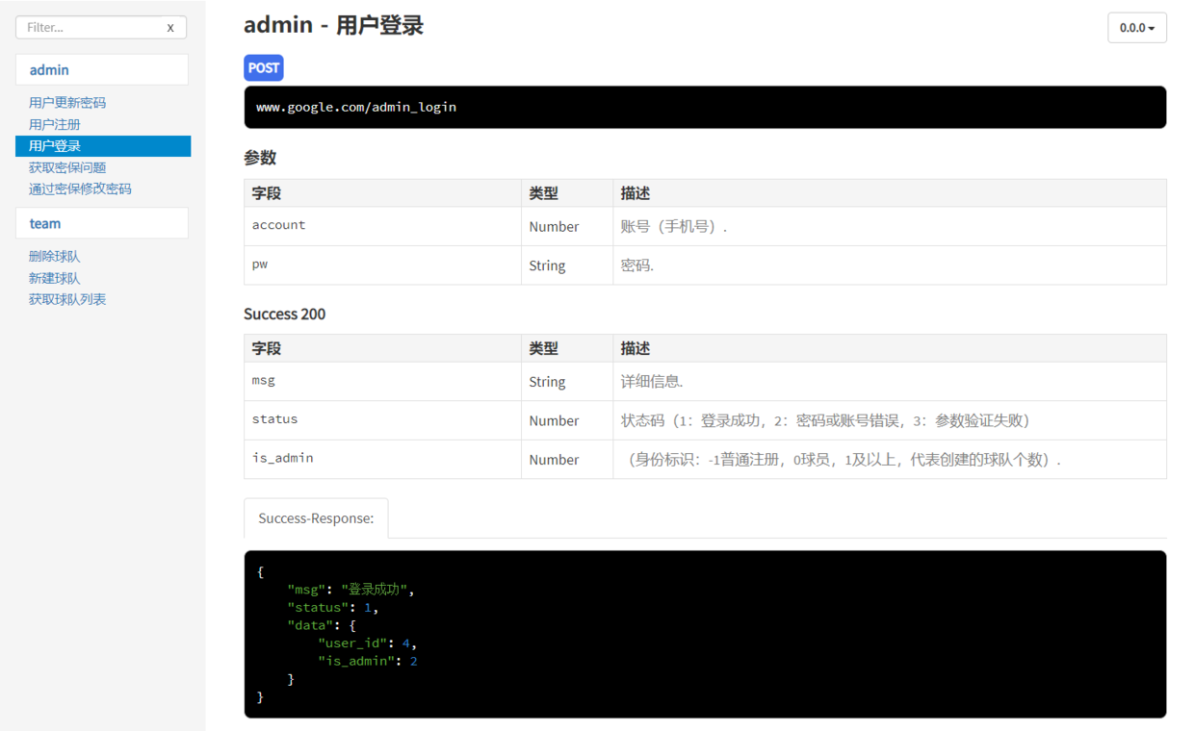The width and height of the screenshot is (1194, 731).
Task: Click the is_admin field cell
Action: (x=382, y=460)
